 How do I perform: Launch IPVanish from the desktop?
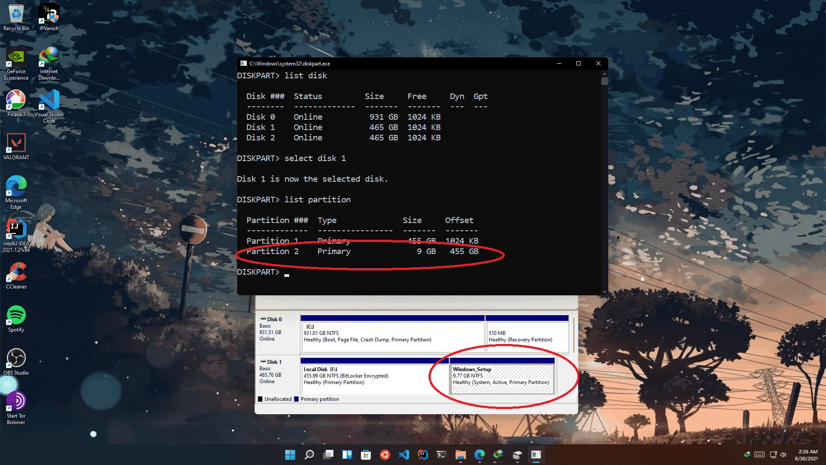click(49, 18)
